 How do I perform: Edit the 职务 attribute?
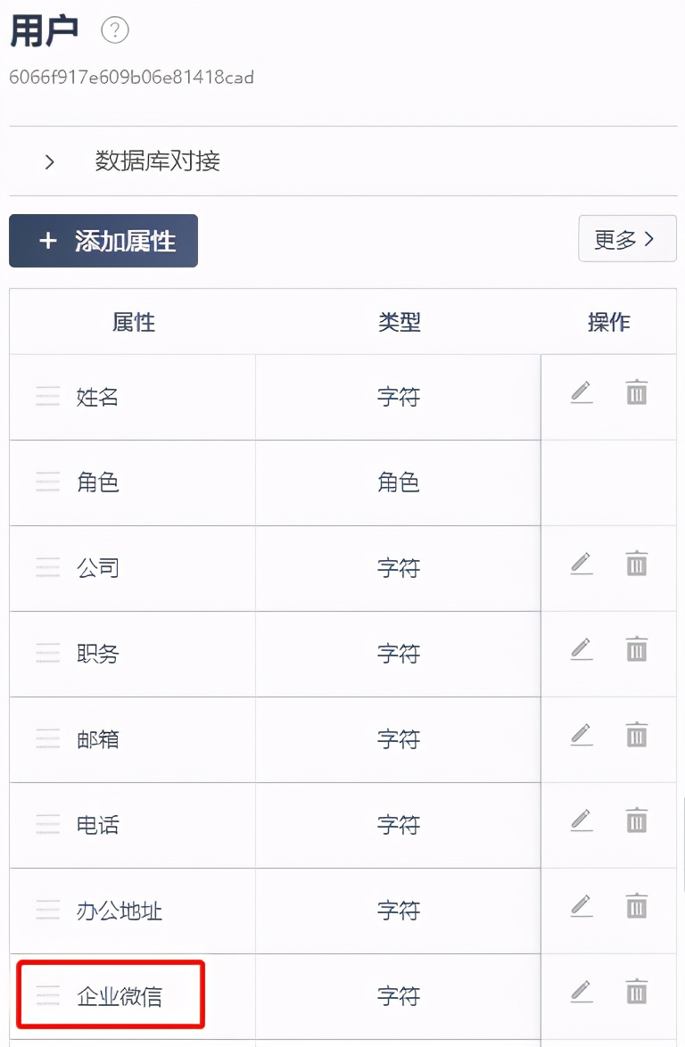[x=582, y=648]
